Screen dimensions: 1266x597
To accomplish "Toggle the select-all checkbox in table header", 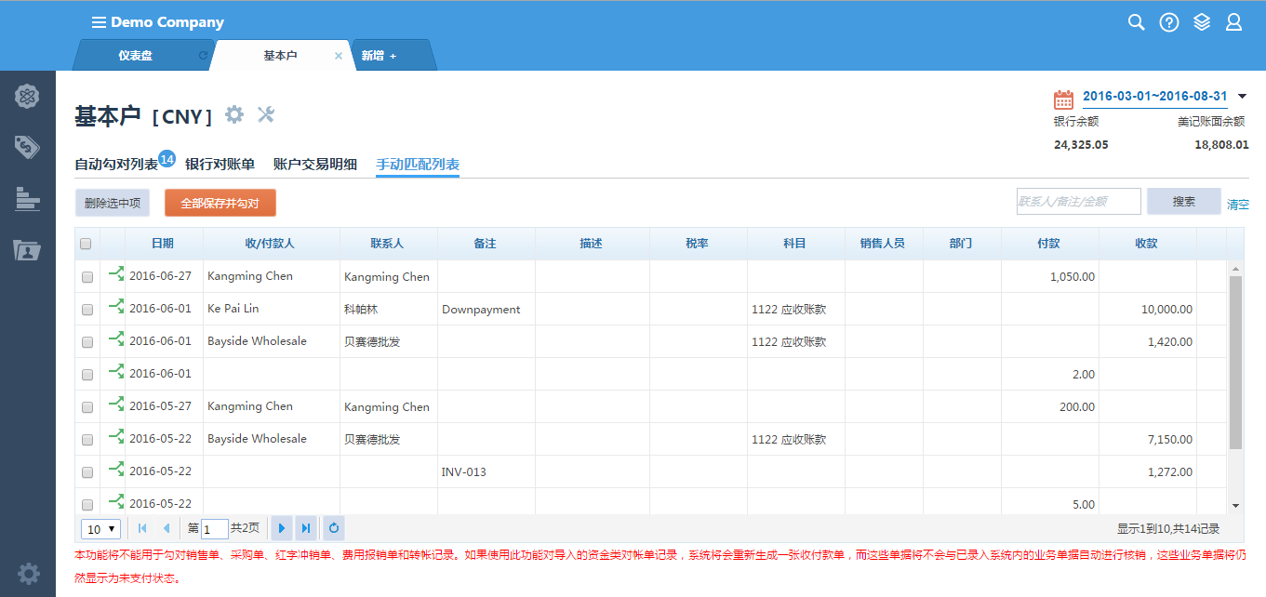I will click(86, 244).
